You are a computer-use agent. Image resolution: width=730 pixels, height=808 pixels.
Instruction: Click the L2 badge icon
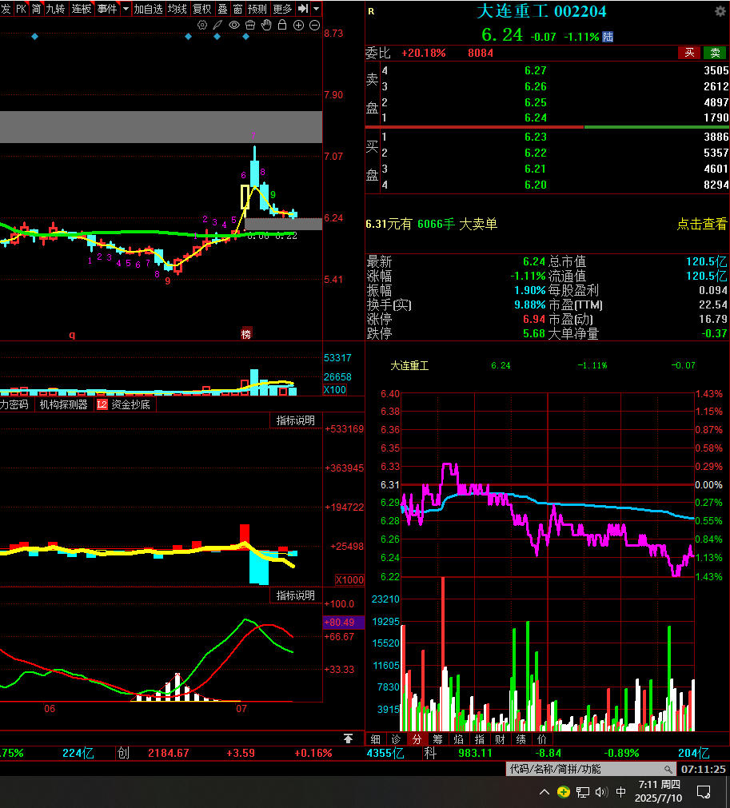[x=102, y=404]
